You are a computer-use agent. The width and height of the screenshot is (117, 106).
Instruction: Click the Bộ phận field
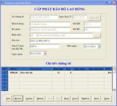[x=50, y=30]
